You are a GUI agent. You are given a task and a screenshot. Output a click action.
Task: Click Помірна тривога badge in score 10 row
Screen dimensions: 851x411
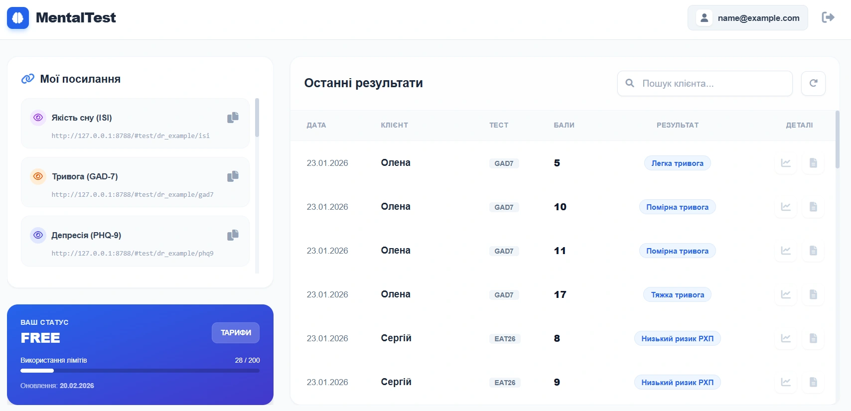pos(678,207)
